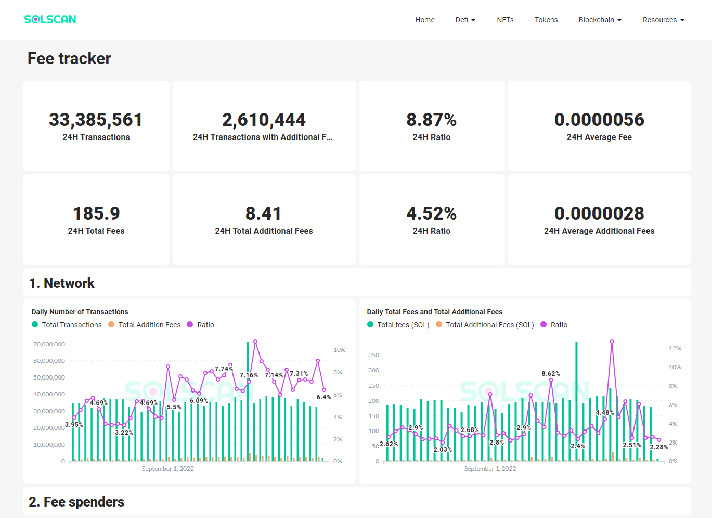This screenshot has height=518, width=712.
Task: Click the 185.9 24H Total Fees card
Action: pyautogui.click(x=96, y=220)
